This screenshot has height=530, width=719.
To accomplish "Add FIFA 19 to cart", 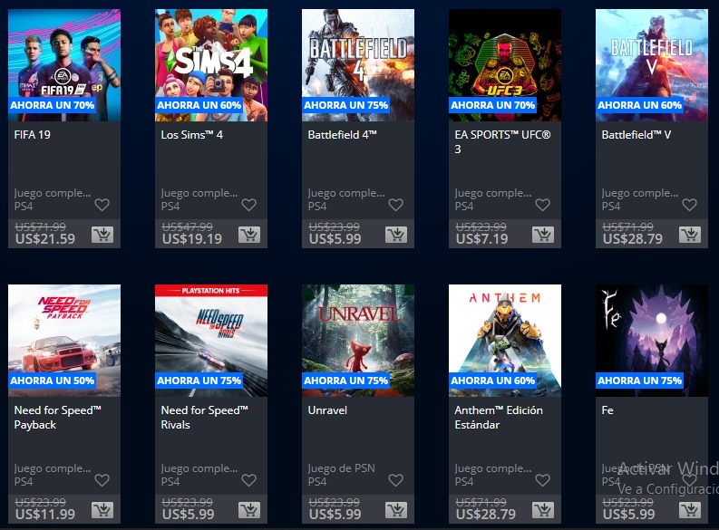I will (x=102, y=235).
